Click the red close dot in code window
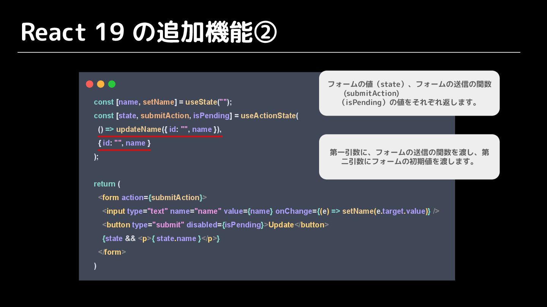547x307 pixels. pos(90,84)
